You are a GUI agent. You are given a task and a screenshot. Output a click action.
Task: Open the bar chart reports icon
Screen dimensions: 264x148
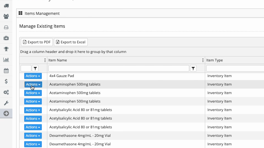(x=6, y=59)
